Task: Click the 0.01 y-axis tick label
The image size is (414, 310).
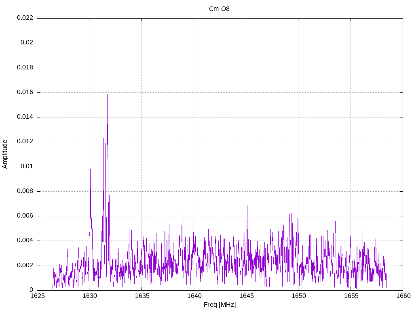Action: (27, 166)
